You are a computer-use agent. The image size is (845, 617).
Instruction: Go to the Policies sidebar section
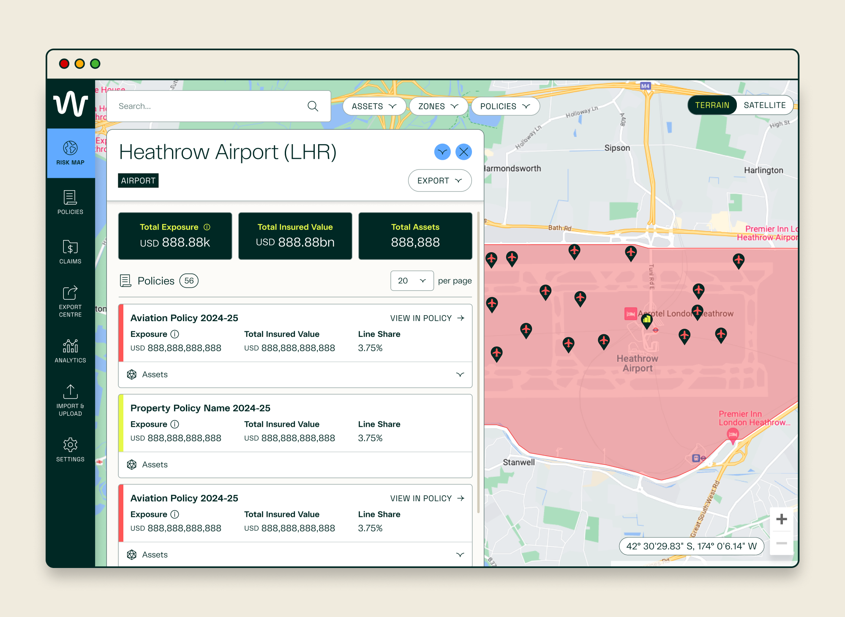71,202
